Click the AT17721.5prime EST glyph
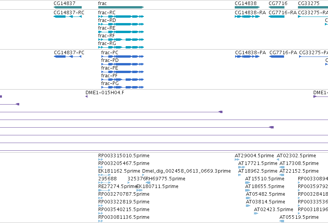 click(x=242, y=167)
